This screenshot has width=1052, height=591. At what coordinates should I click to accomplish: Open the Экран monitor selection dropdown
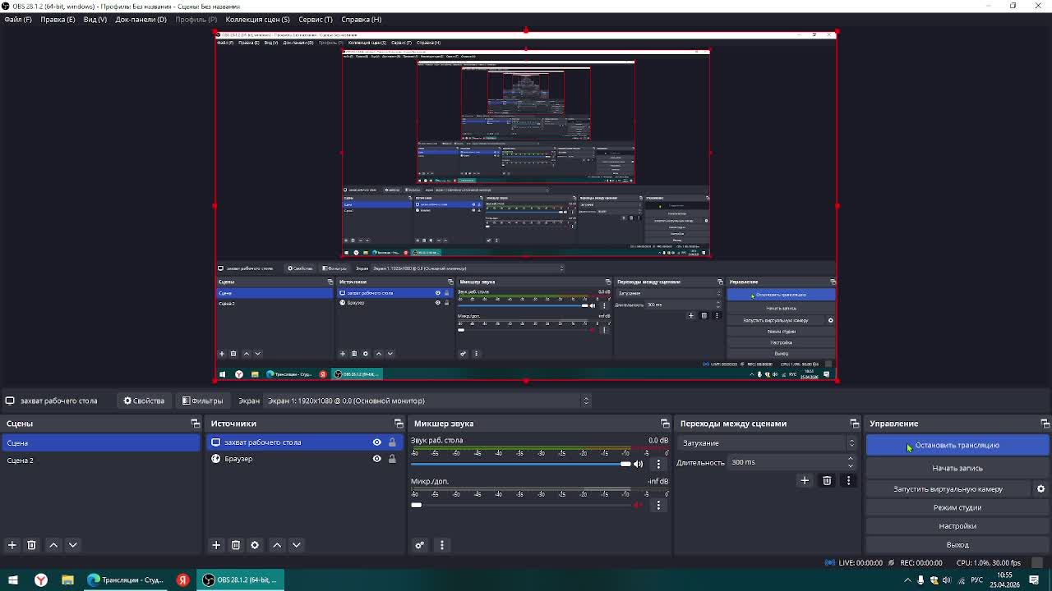[x=427, y=401]
